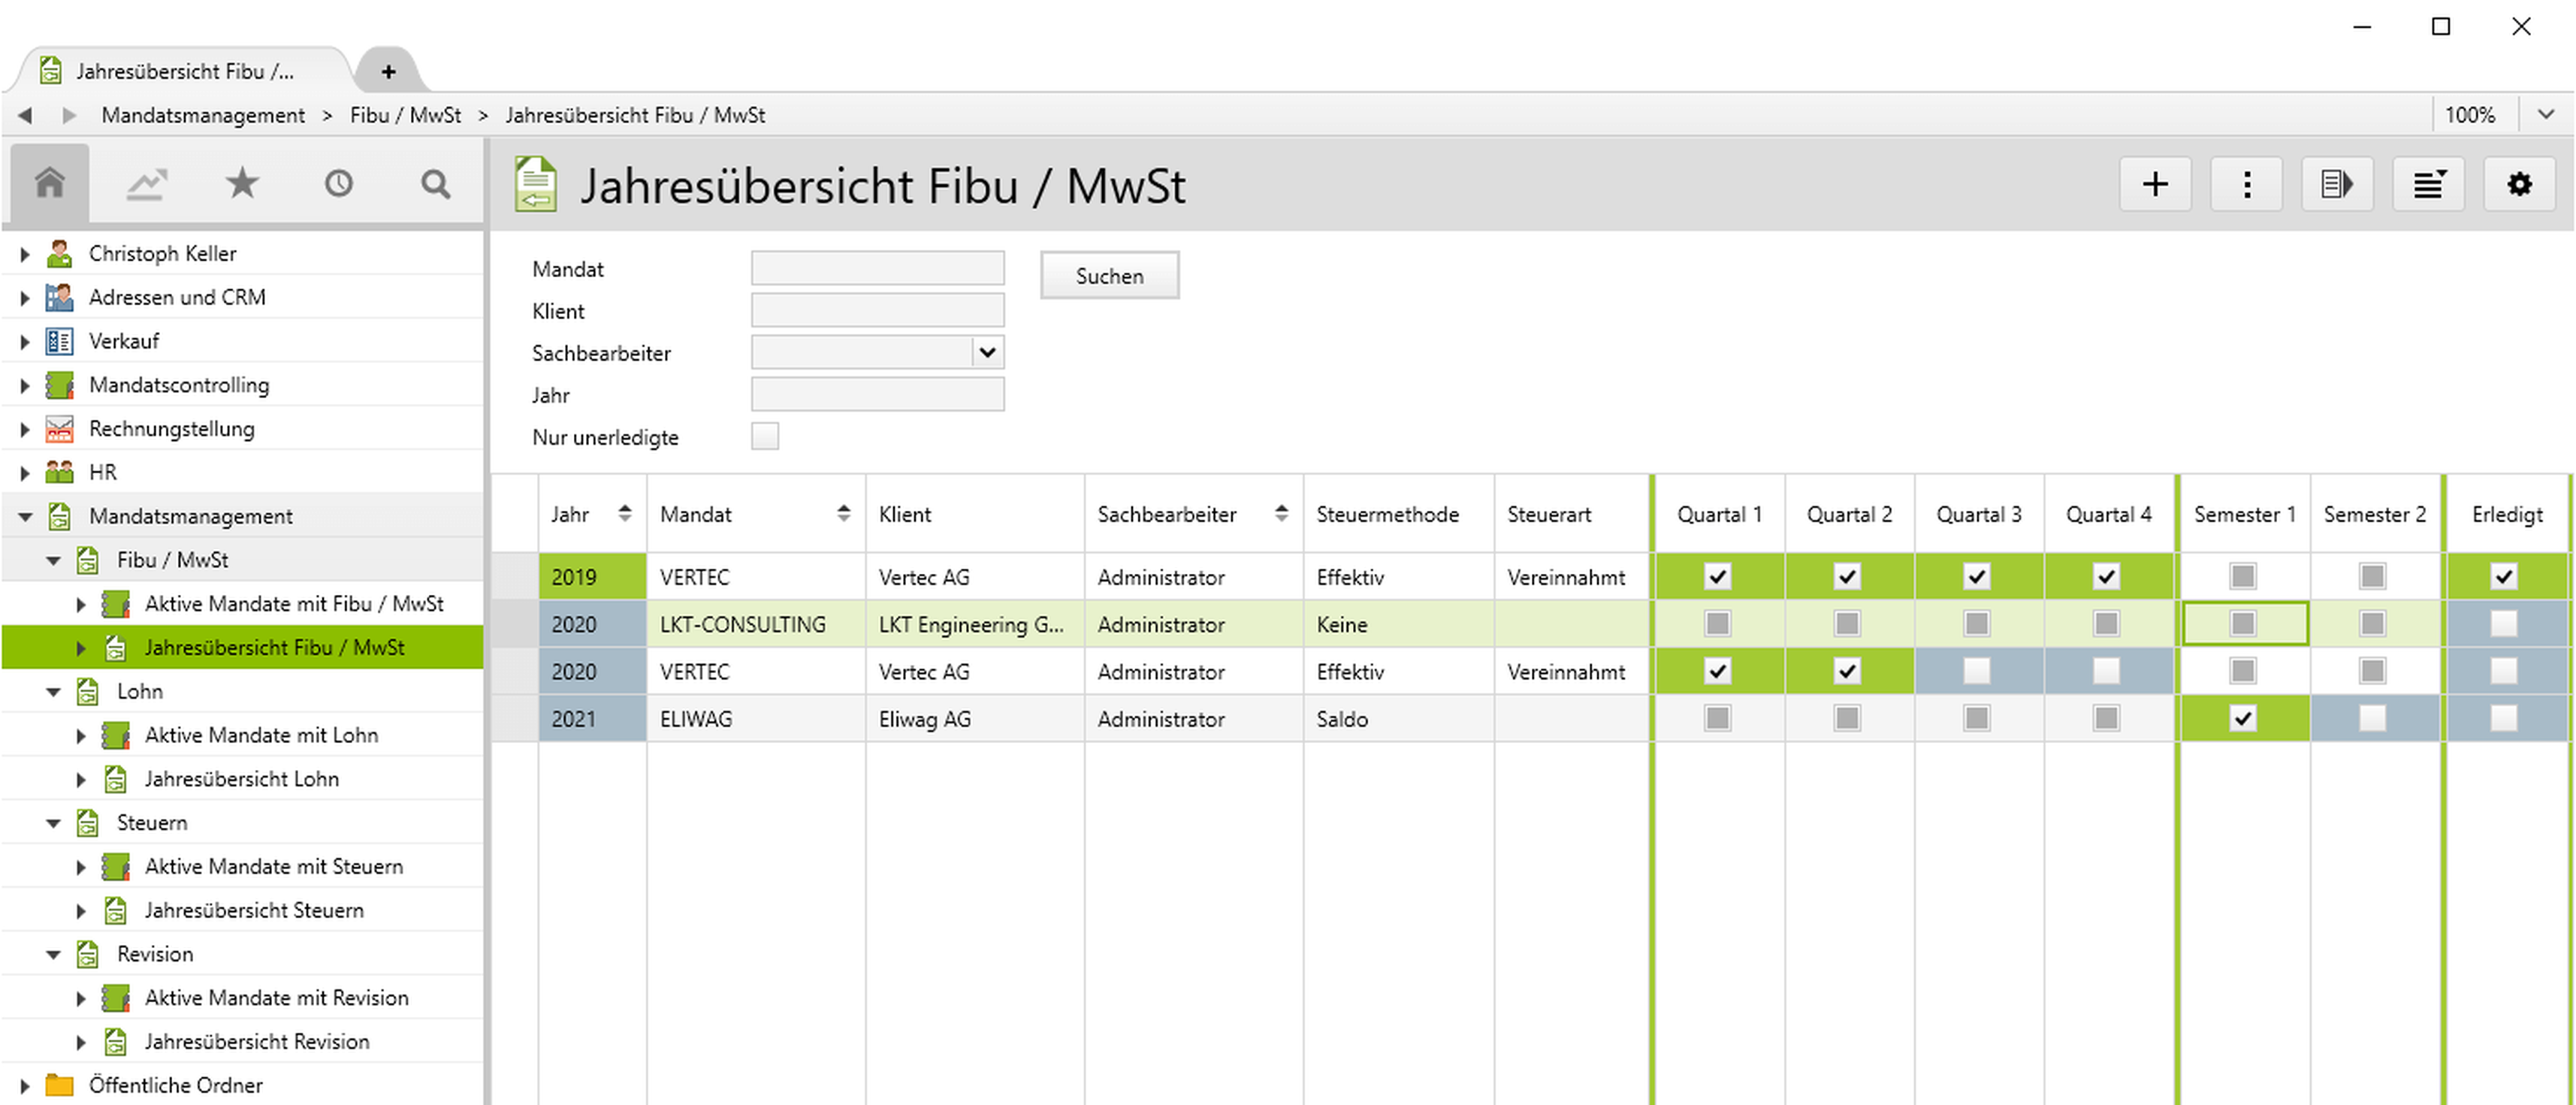Open the Sachbearbeiter dropdown
Viewport: 2576px width, 1105px height.
coord(987,352)
